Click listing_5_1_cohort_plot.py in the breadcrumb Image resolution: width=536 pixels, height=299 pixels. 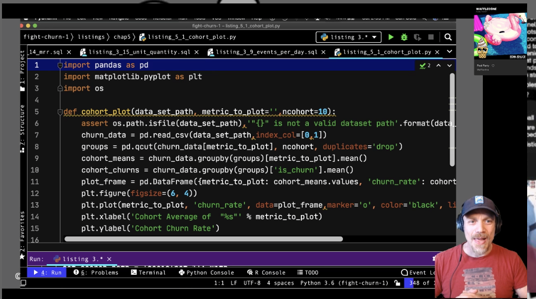[x=188, y=37]
